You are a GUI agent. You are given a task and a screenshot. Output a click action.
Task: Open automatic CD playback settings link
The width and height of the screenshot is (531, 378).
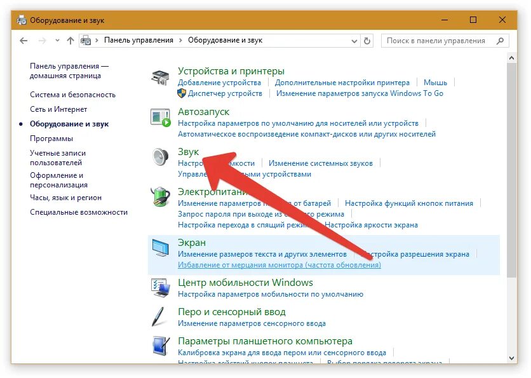(307, 134)
